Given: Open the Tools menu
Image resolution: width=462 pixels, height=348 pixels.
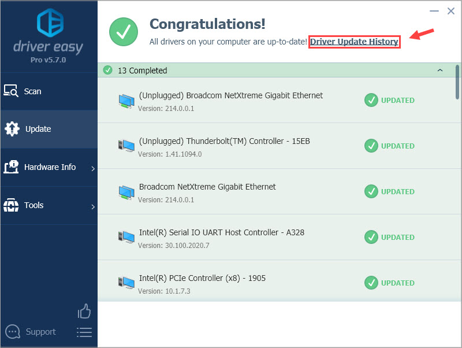Looking at the screenshot, I should (x=49, y=205).
